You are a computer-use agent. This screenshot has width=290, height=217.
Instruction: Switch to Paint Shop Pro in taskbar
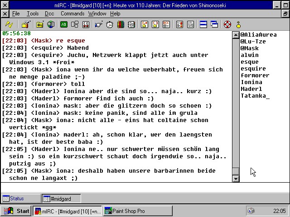point(138,211)
